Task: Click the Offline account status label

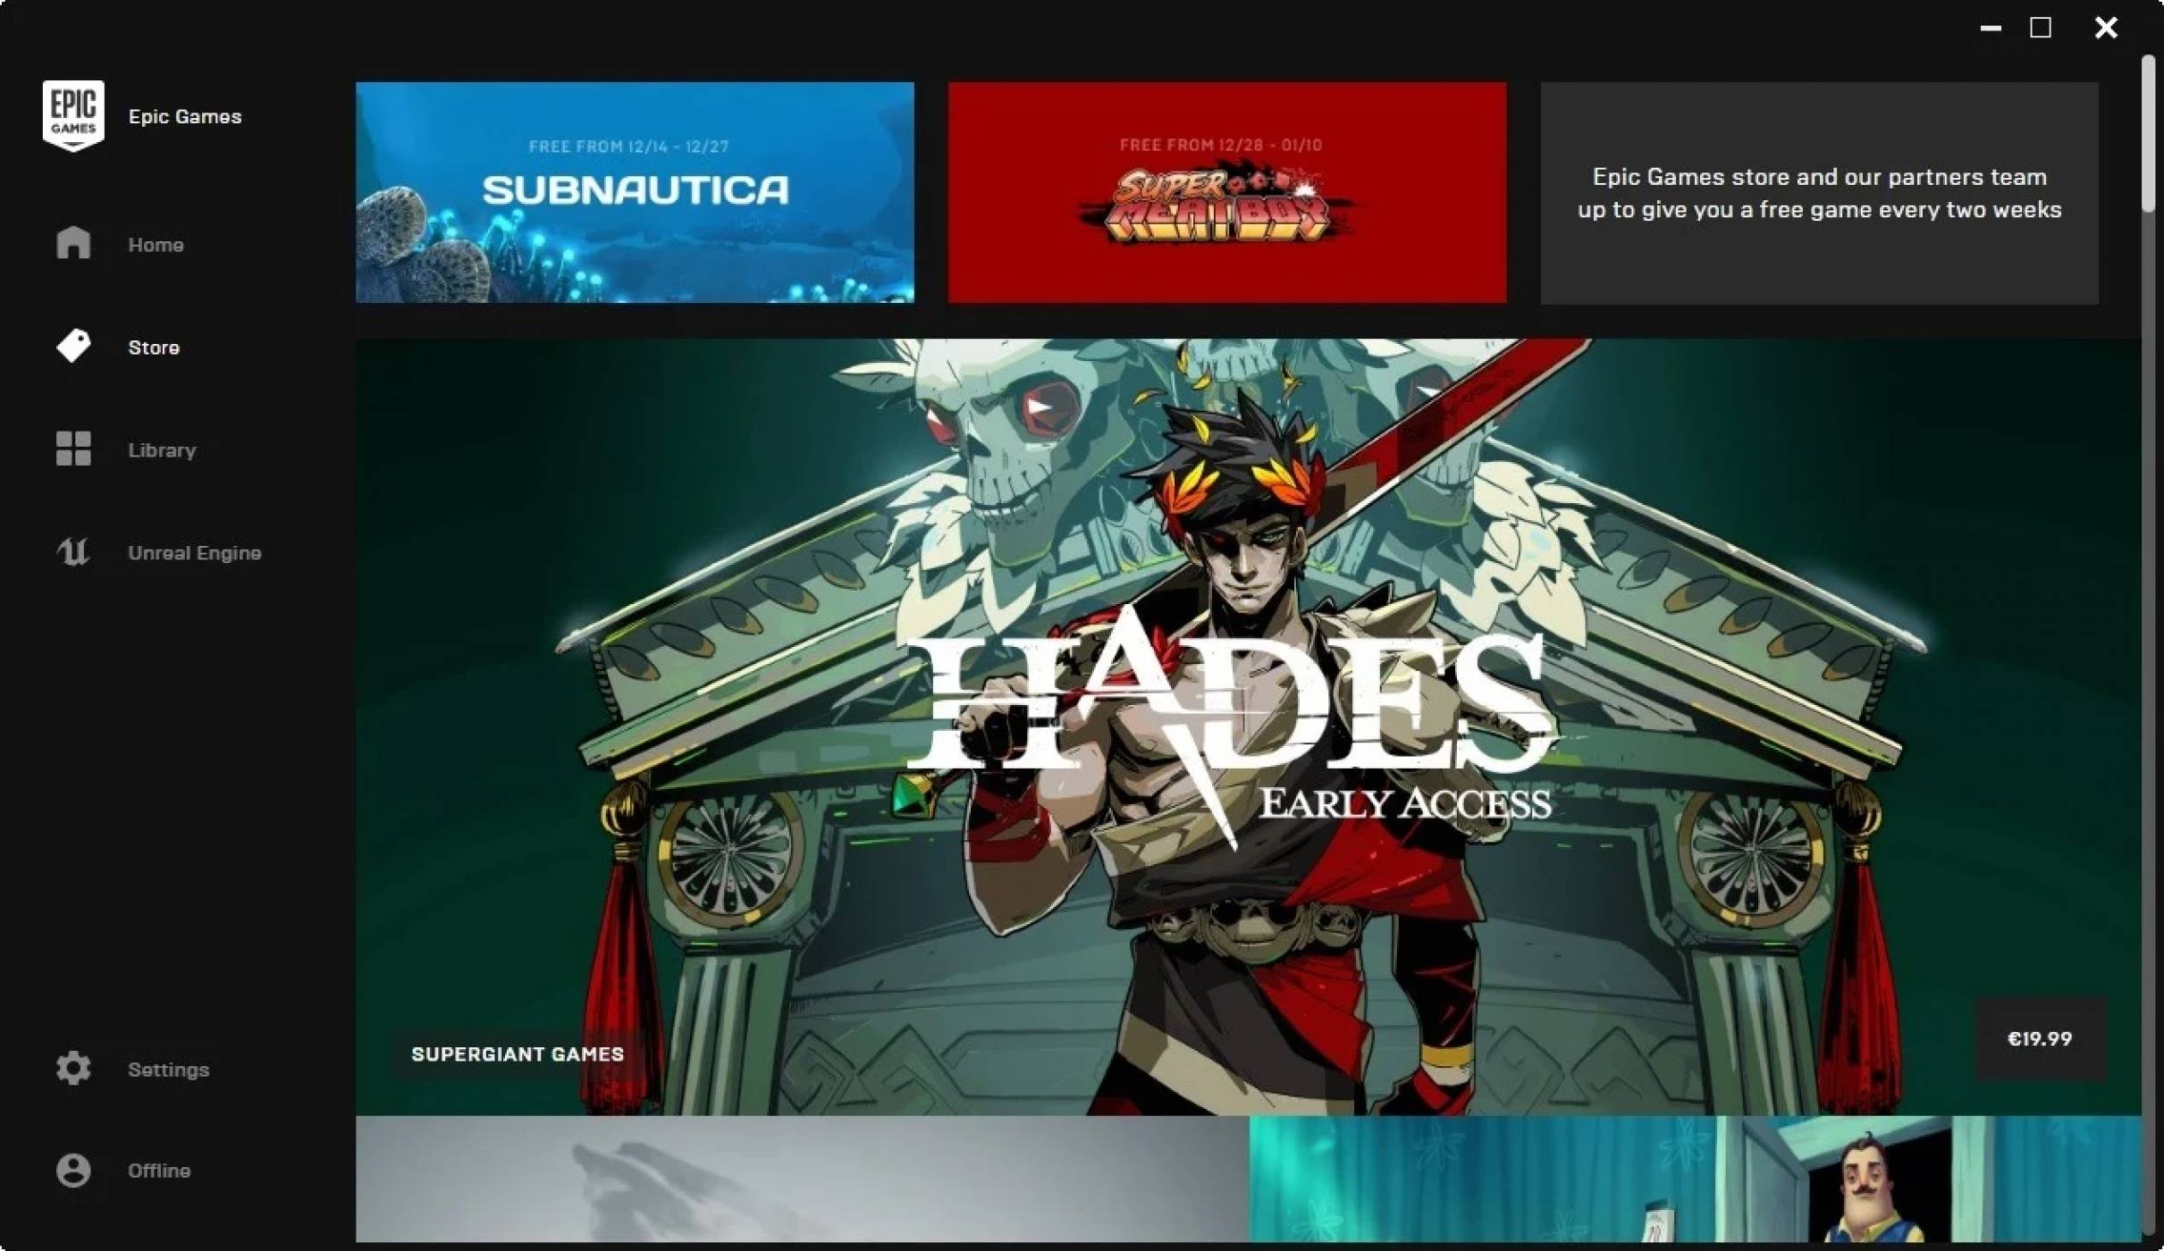Action: [159, 1171]
